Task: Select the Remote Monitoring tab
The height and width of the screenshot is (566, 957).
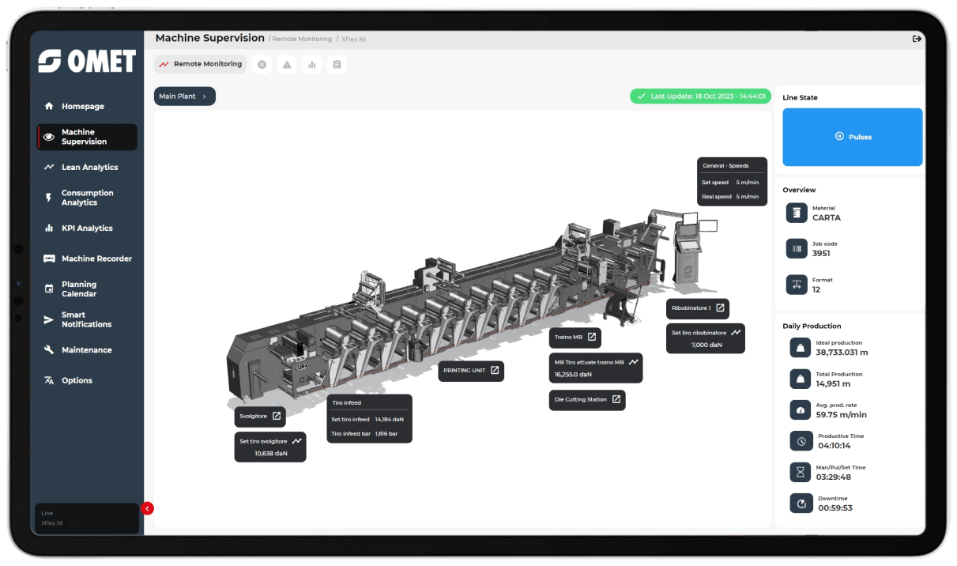Action: pos(200,64)
